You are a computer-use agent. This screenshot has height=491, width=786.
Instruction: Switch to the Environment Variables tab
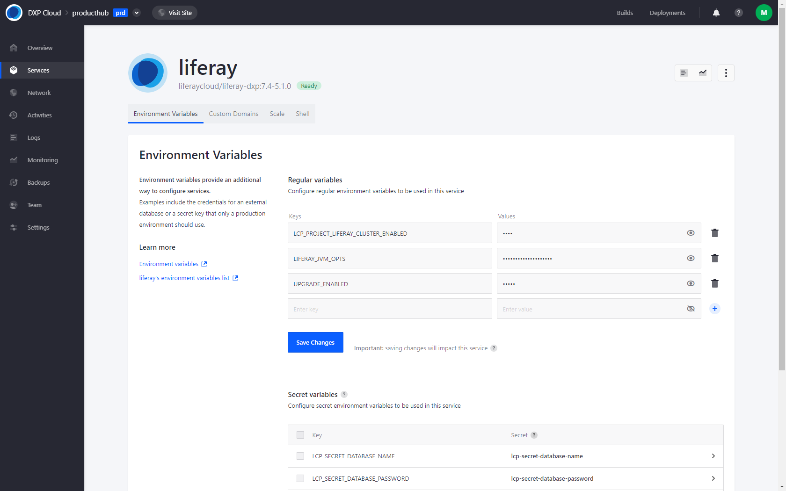pyautogui.click(x=166, y=114)
